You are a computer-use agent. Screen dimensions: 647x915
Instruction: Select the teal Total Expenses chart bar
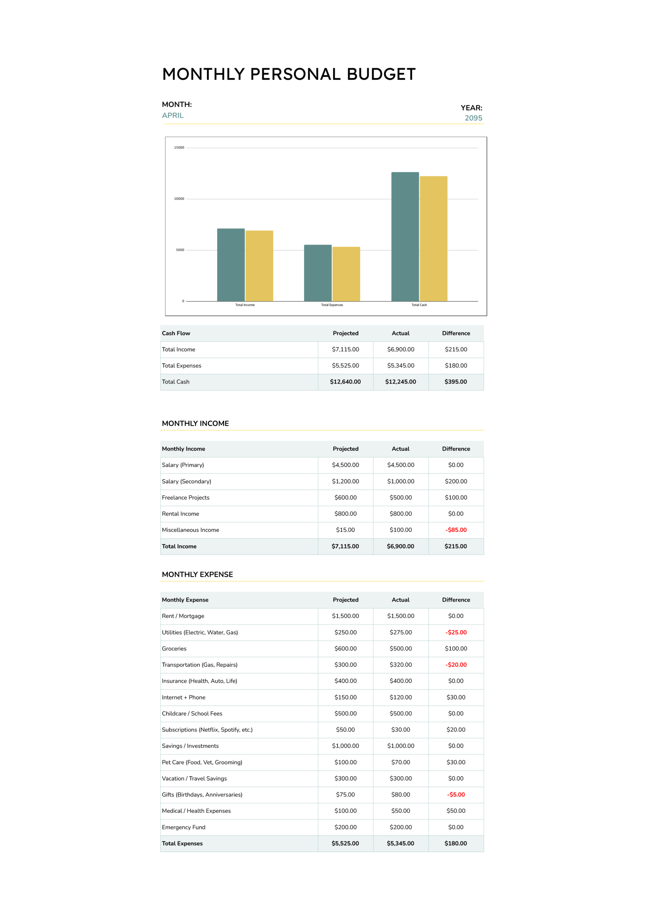(318, 273)
